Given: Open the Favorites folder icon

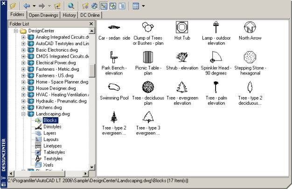Looking at the screenshot, I should (x=85, y=6).
